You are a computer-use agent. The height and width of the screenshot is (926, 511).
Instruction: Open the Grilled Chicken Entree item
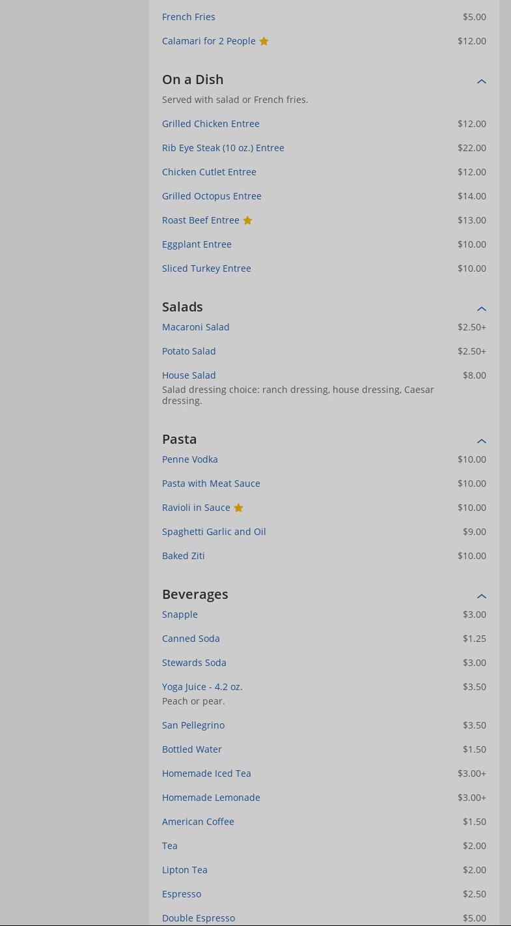click(x=210, y=124)
